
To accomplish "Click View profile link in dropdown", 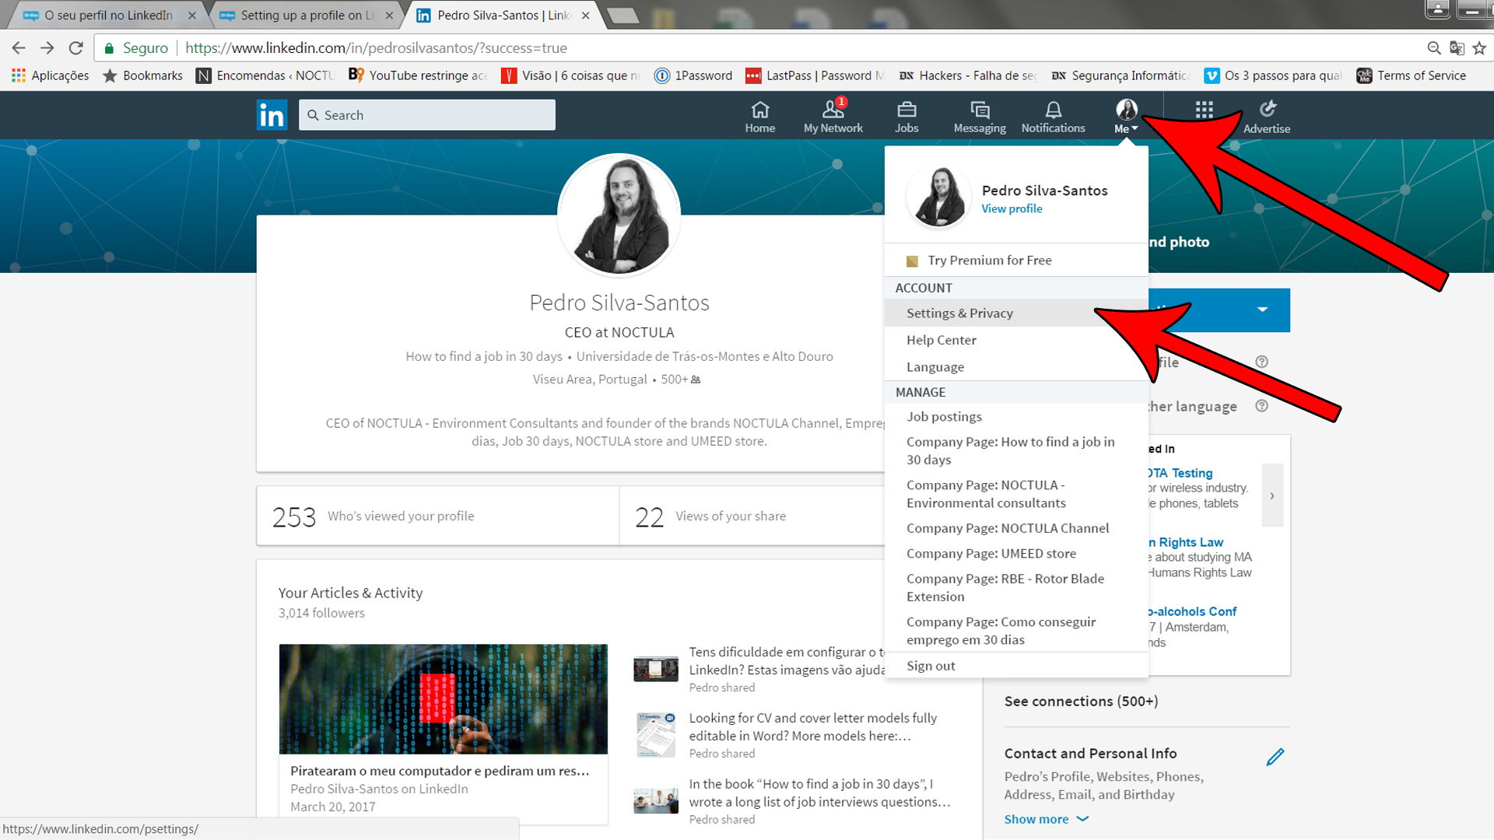I will [x=1012, y=208].
